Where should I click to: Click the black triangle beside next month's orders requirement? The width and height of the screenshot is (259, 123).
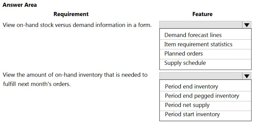[247, 76]
